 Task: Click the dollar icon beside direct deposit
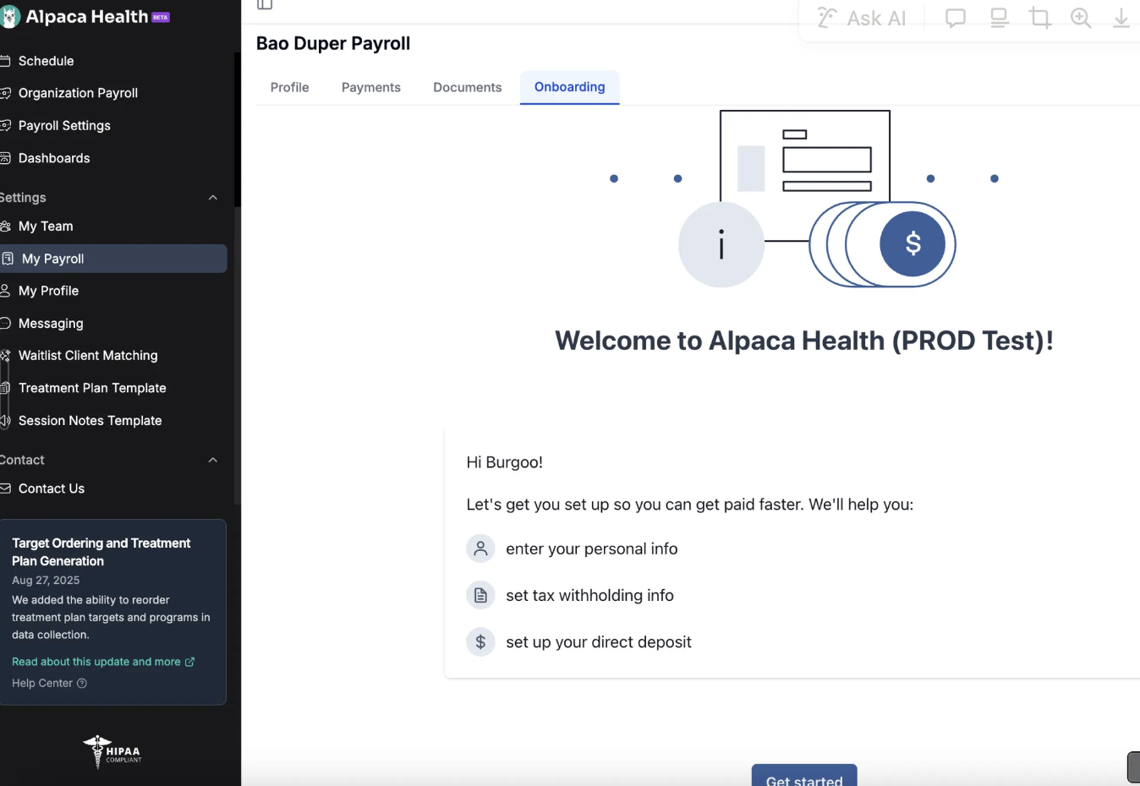tap(480, 641)
